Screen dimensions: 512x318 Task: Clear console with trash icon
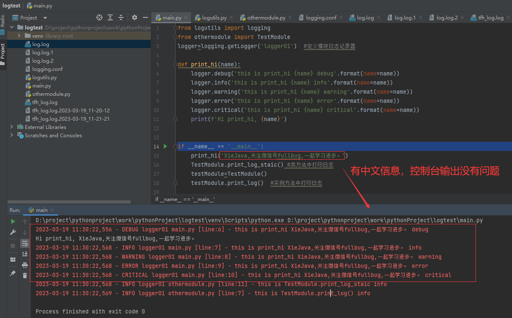click(x=25, y=275)
